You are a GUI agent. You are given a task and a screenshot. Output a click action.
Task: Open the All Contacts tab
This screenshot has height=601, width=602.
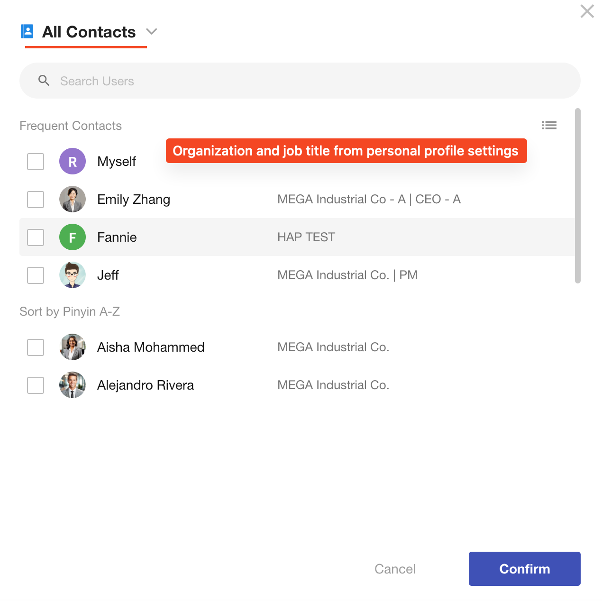click(89, 32)
